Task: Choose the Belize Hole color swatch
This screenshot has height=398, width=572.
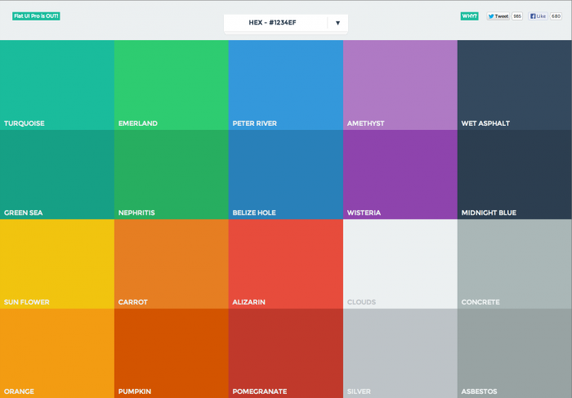Action: (x=286, y=174)
